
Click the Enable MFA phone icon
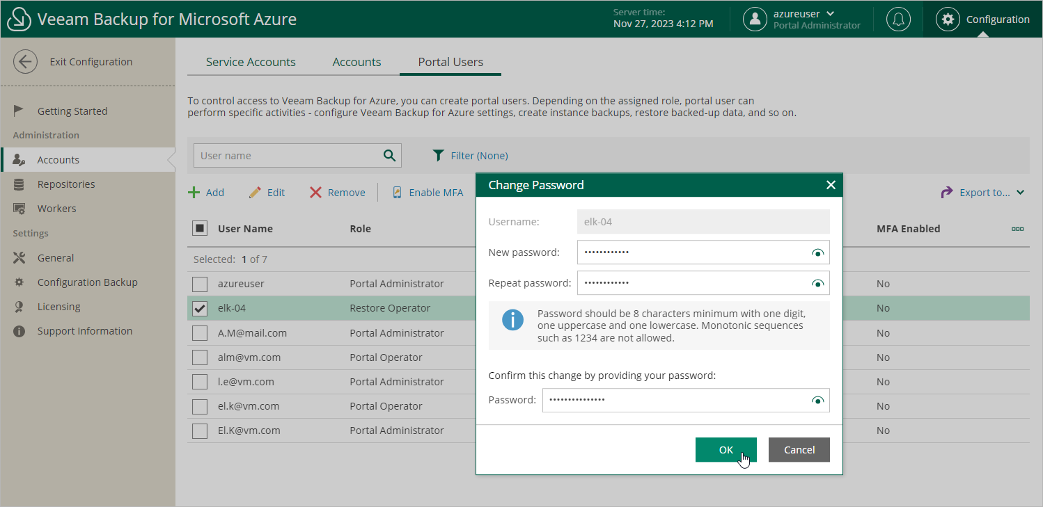(x=397, y=193)
